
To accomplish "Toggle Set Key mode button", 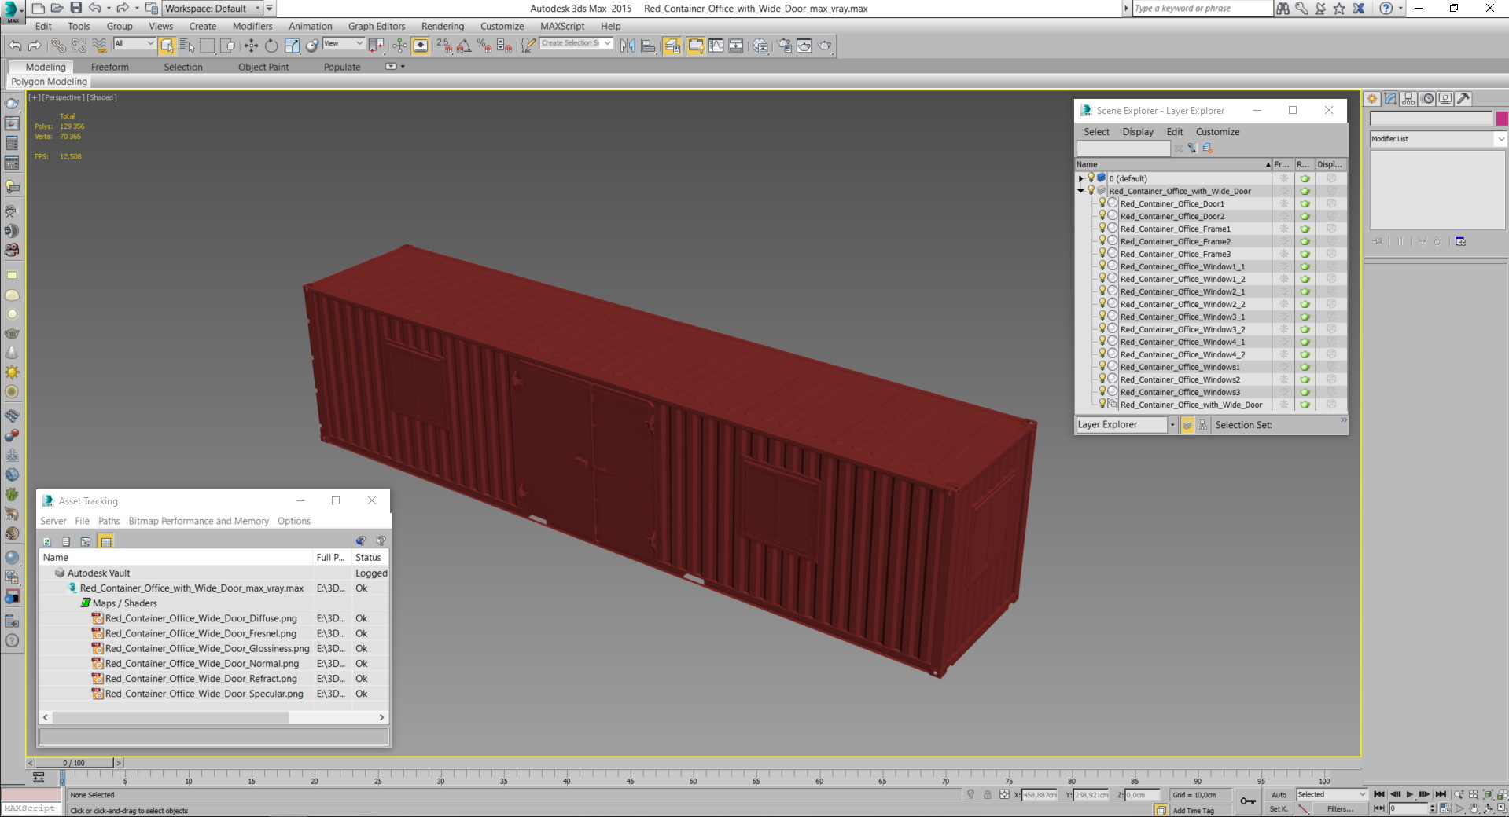I will tap(1278, 808).
